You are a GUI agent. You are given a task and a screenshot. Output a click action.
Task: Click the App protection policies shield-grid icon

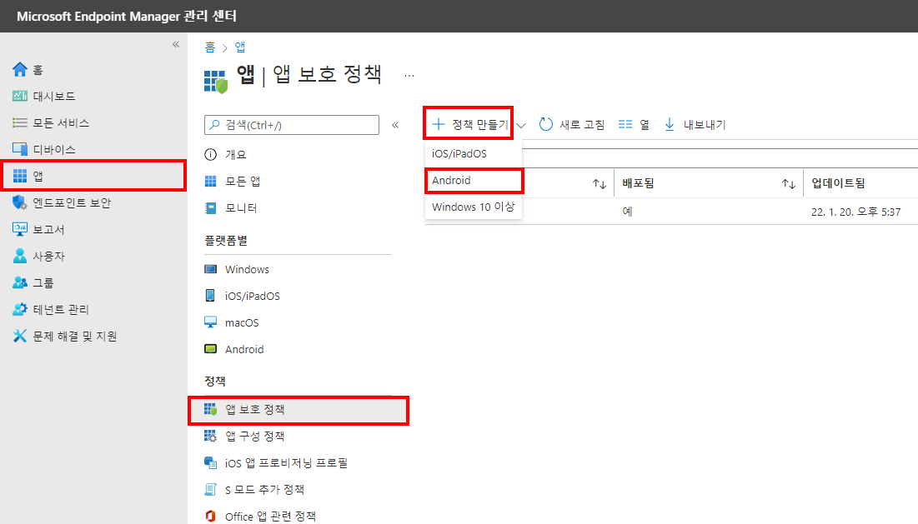210,409
